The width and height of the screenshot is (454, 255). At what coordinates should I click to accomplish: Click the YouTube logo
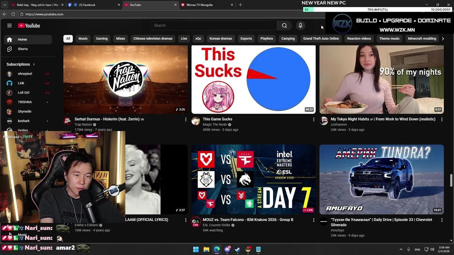point(29,25)
